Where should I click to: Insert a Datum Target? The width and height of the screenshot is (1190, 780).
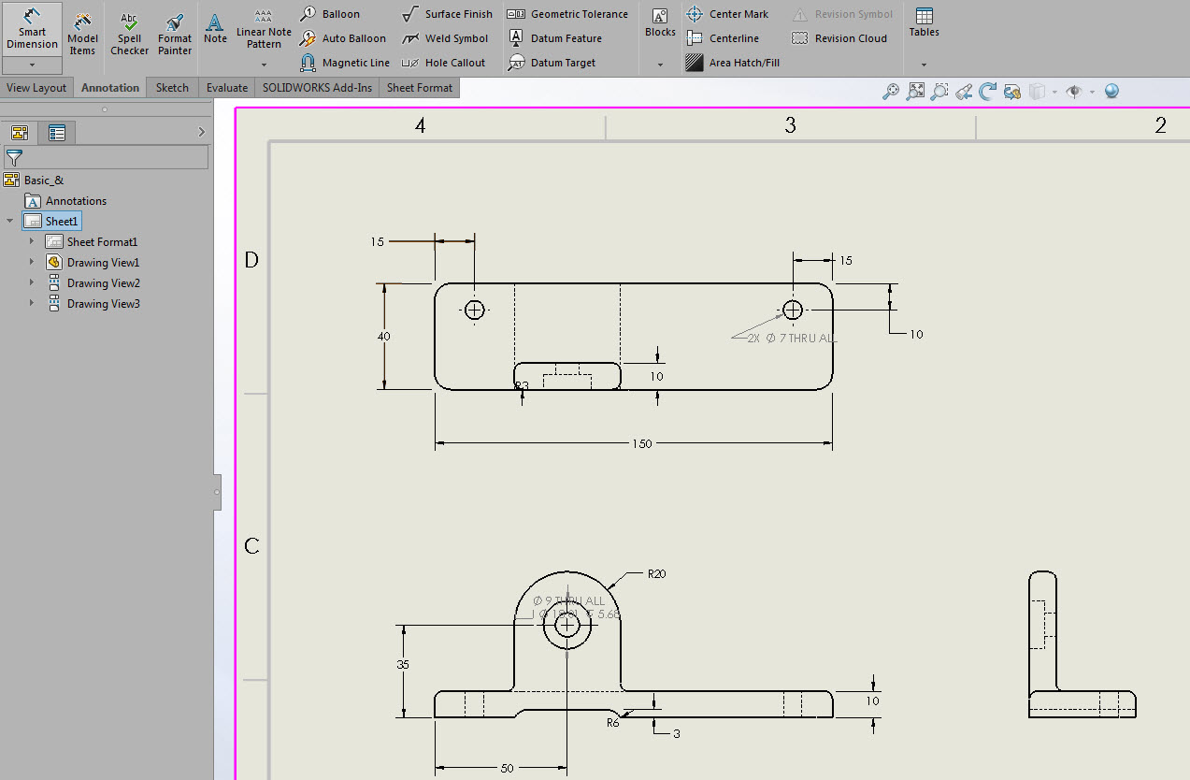click(x=552, y=63)
